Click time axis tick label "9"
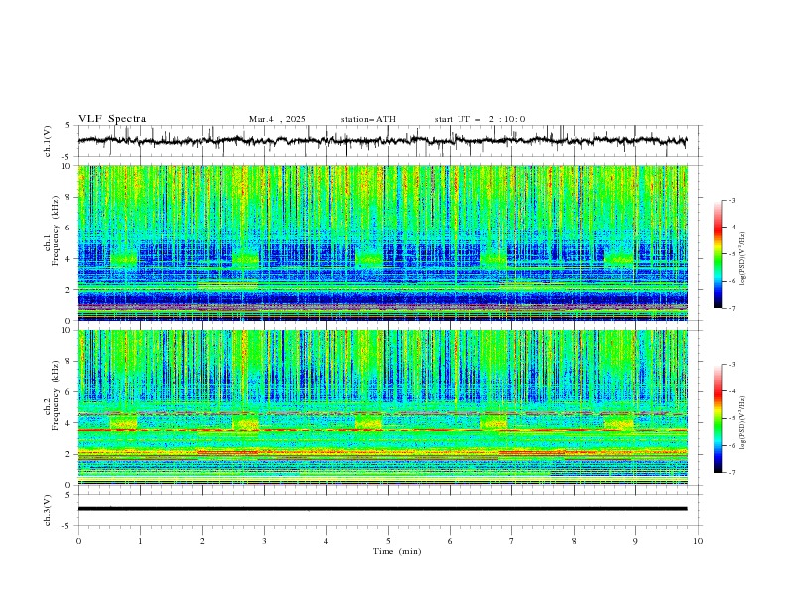Image resolution: width=786 pixels, height=608 pixels. 635,541
